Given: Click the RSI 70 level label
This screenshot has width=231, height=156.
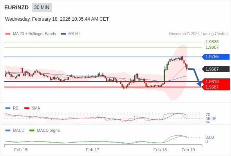Looking at the screenshot, I should (x=208, y=115).
